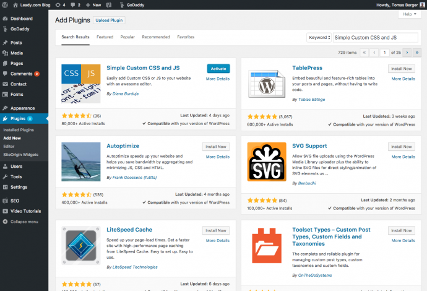The height and width of the screenshot is (291, 427).
Task: Switch to the Popular tab
Action: pos(127,37)
